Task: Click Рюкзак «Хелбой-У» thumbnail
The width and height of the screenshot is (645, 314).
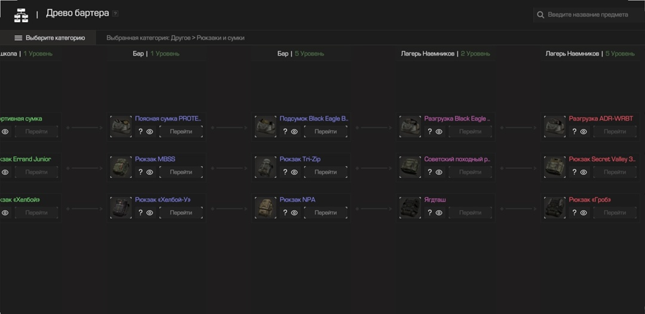Action: 121,208
